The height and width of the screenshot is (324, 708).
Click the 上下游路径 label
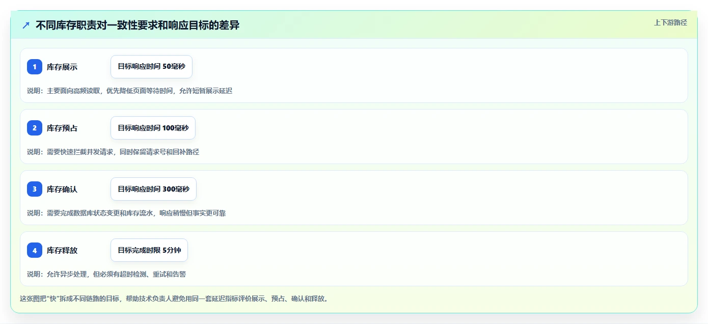point(670,22)
